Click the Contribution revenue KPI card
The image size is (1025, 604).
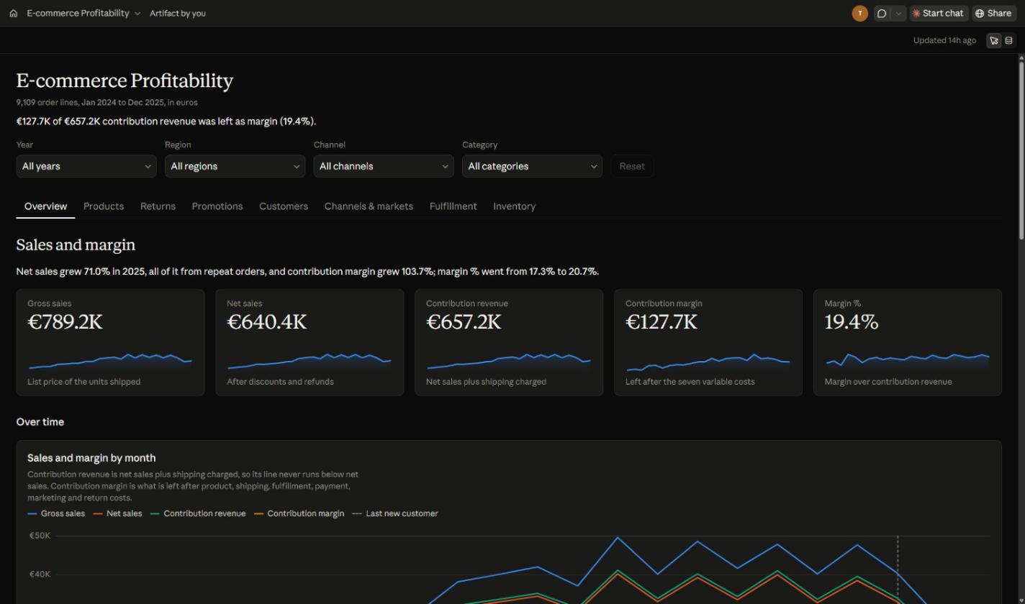click(509, 342)
